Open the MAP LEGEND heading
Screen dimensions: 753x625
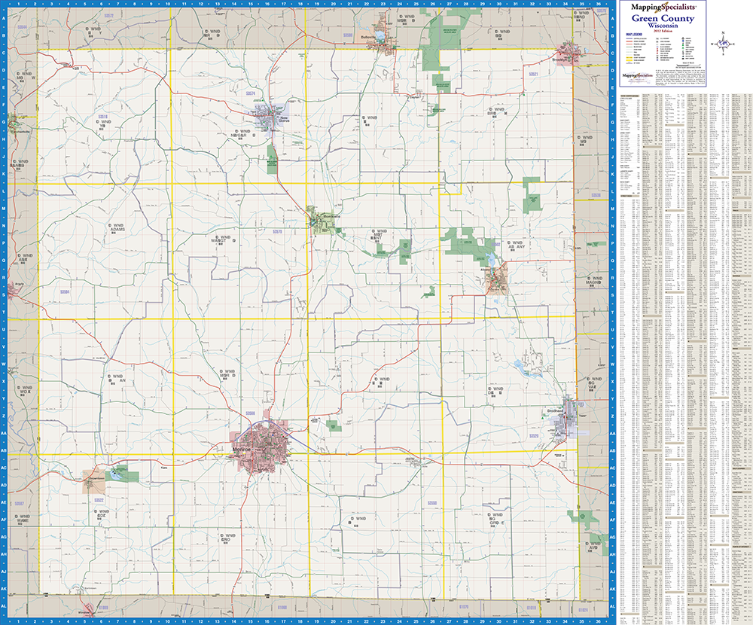(x=634, y=33)
